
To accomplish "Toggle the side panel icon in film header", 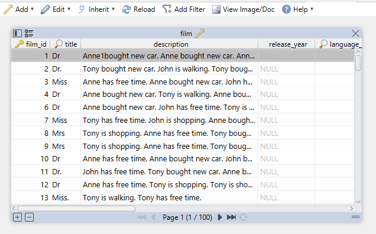I will [17, 33].
